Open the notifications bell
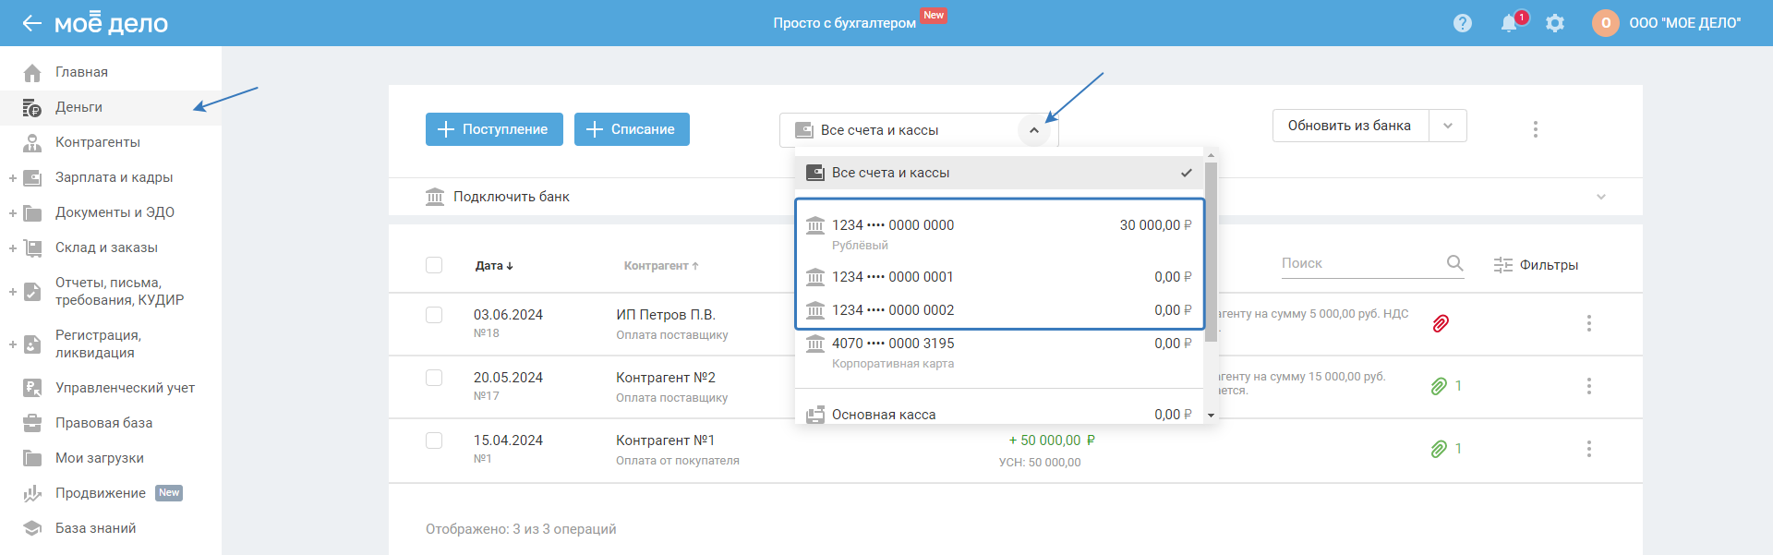1773x555 pixels. 1509,23
